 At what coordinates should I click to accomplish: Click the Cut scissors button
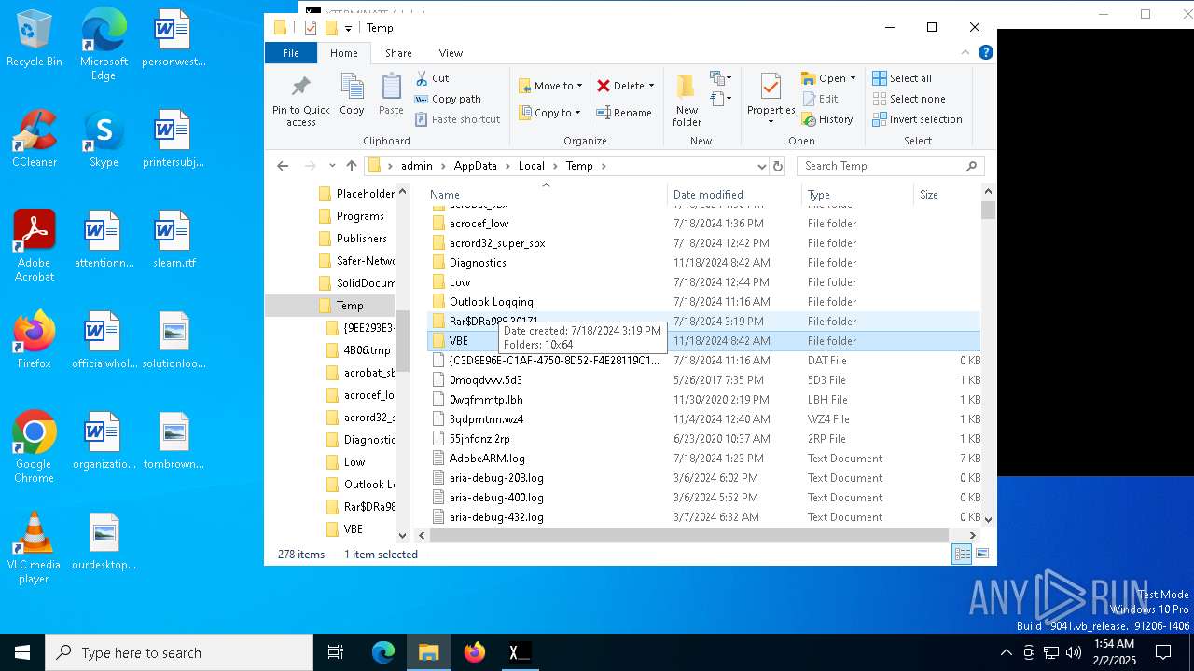point(432,78)
